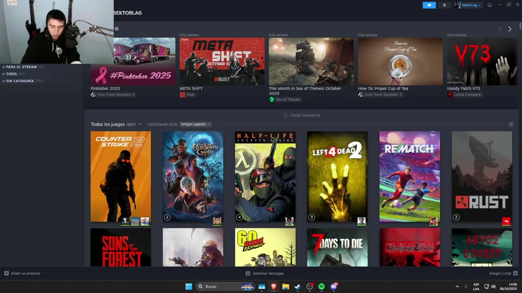Open Steam from the taskbar
The image size is (522, 293).
[x=297, y=286]
